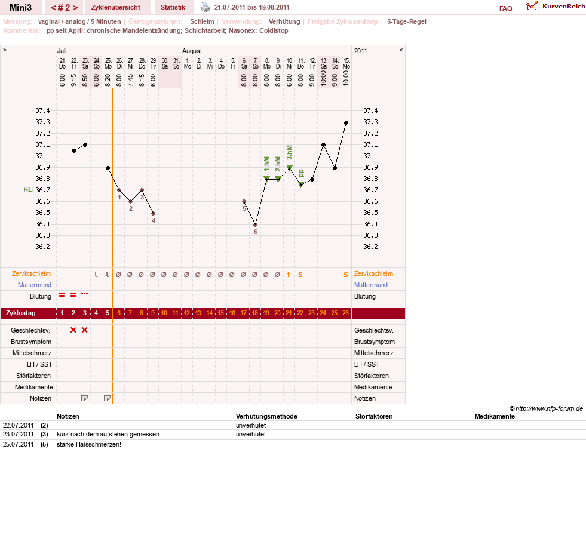The height and width of the screenshot is (535, 586).
Task: Click the 37.3 temperature point on 15 August
Action: [x=346, y=122]
